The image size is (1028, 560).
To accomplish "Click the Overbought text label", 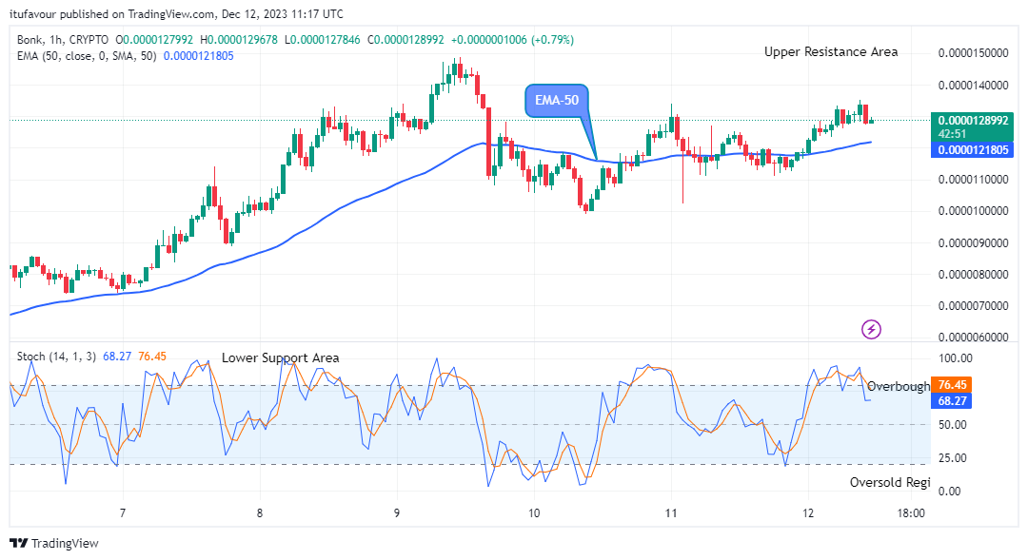I will point(898,386).
